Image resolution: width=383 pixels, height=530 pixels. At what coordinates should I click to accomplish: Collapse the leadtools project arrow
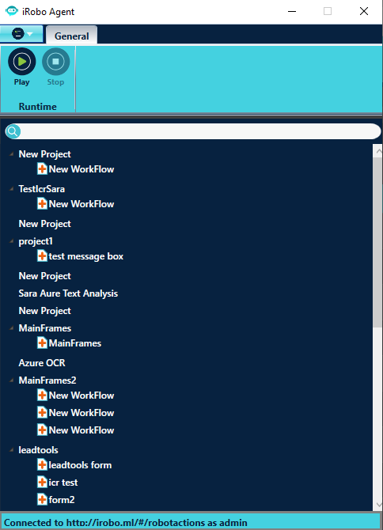point(12,450)
